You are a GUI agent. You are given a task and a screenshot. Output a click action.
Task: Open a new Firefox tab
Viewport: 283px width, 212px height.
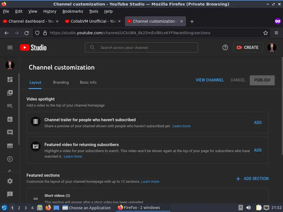coord(192,22)
